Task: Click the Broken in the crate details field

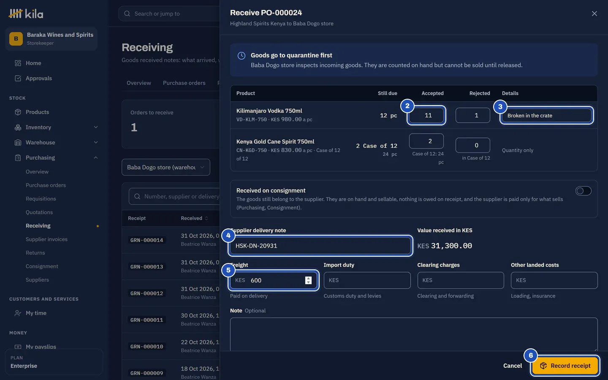Action: point(547,115)
